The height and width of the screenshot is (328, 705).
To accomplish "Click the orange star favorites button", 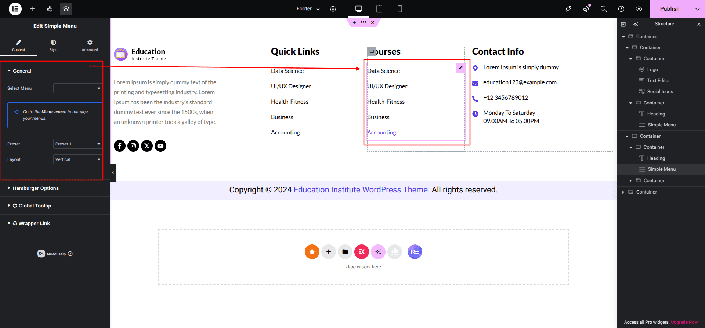I will [x=312, y=252].
